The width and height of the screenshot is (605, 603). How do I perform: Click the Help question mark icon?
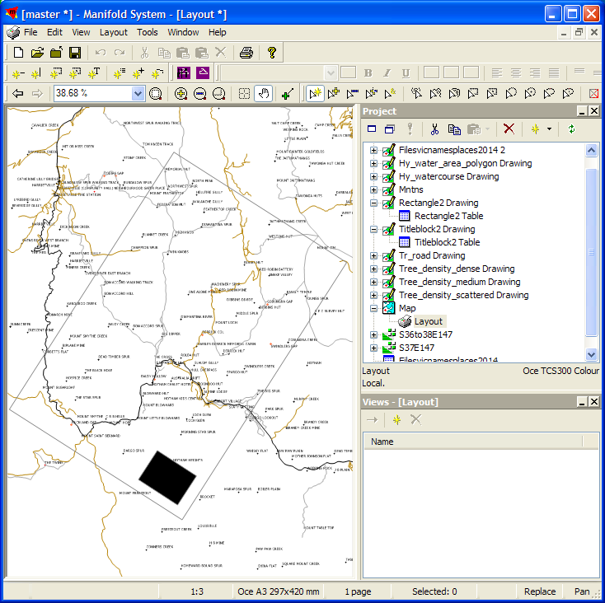271,53
